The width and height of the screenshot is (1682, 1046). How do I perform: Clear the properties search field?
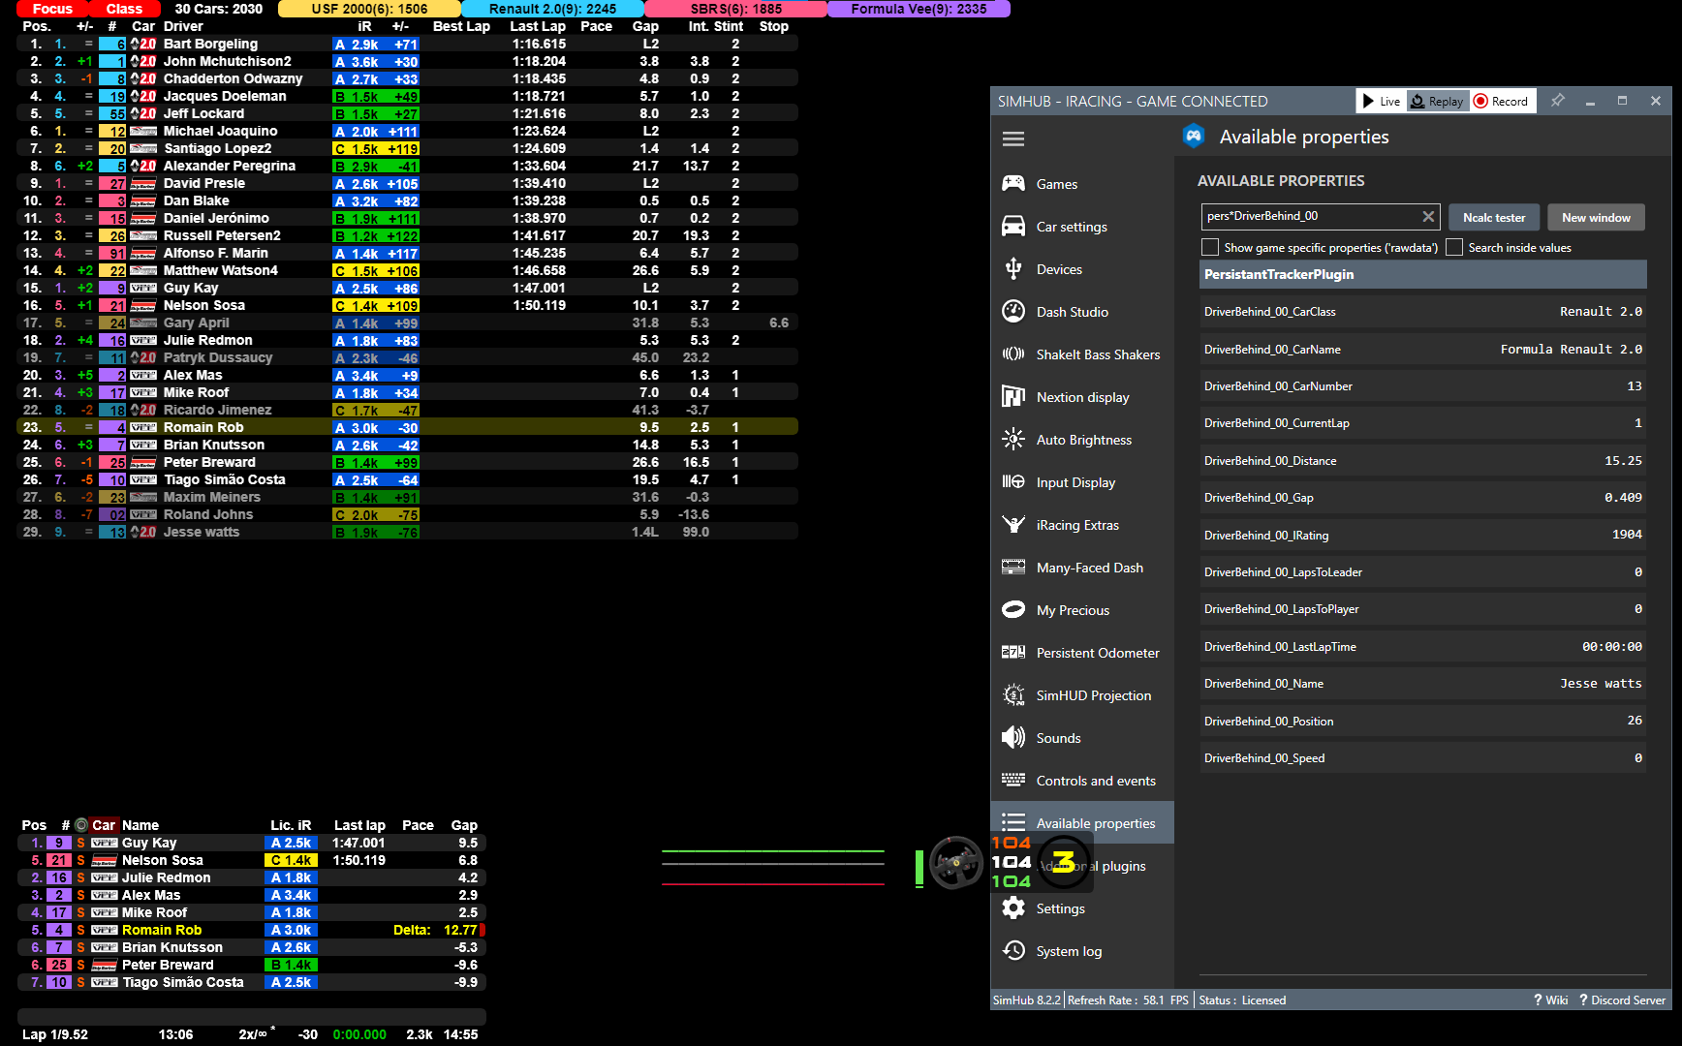tap(1428, 216)
